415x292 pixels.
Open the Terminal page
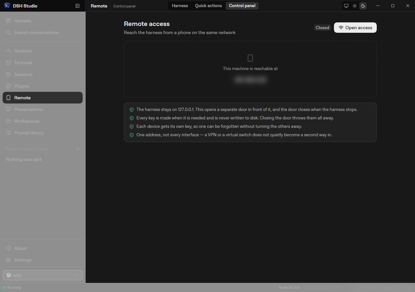point(42,63)
